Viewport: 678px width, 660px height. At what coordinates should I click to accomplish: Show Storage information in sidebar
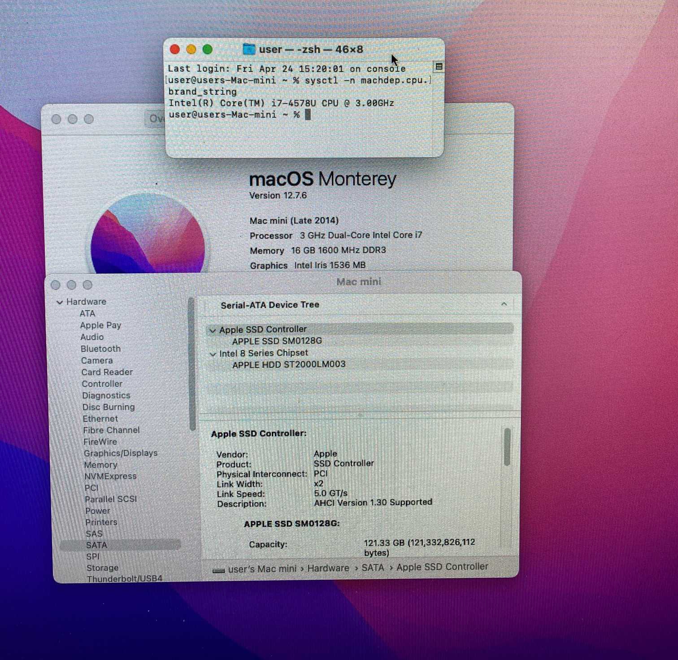(x=103, y=568)
